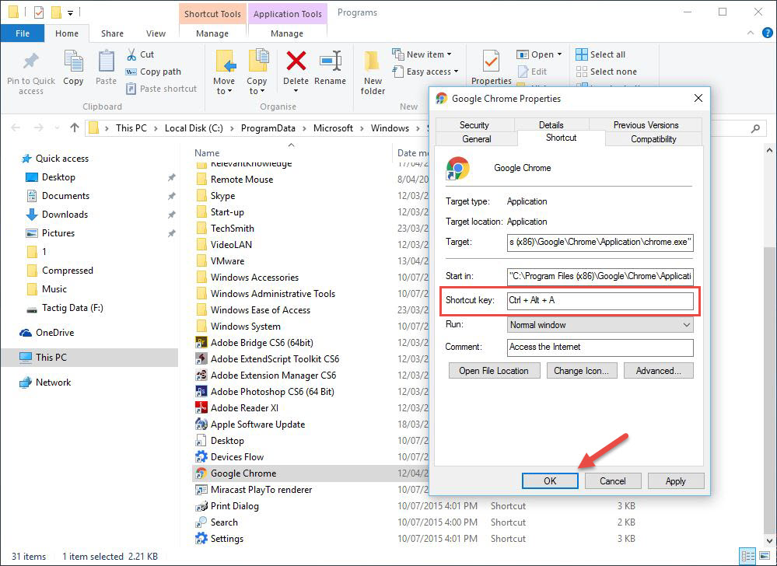Click the Target path field
Screen dimensions: 777x566
click(x=600, y=243)
